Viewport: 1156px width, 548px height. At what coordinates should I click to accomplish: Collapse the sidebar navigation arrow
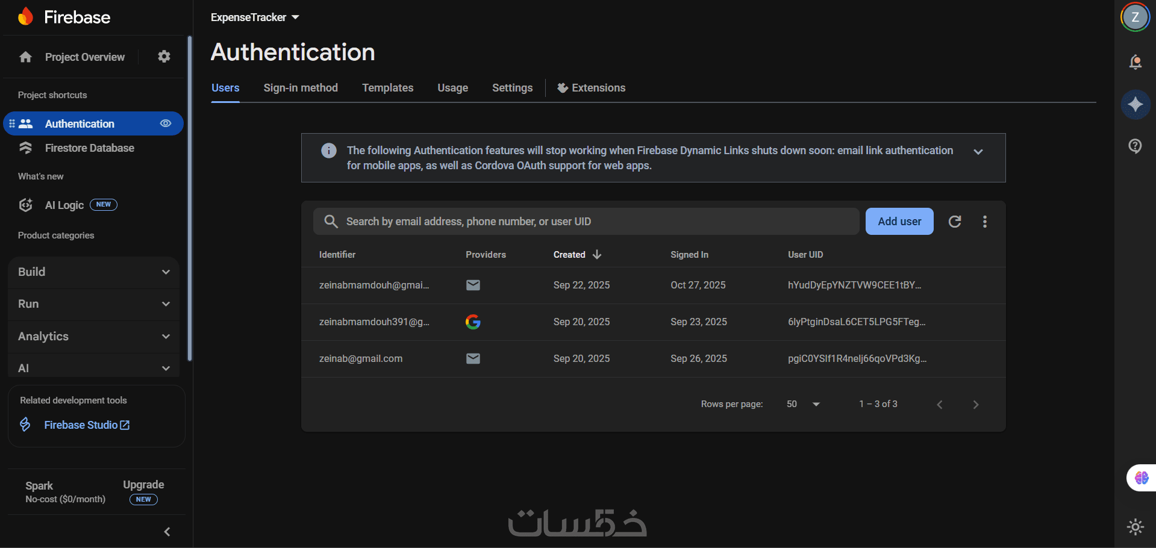pos(167,532)
